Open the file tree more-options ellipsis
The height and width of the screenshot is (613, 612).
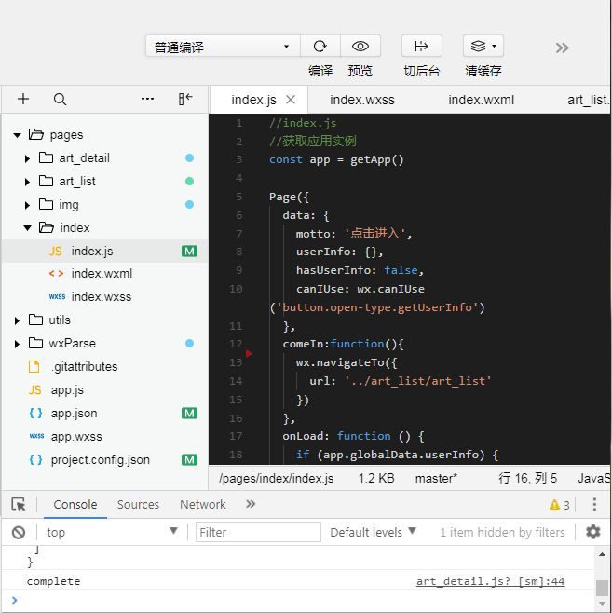pos(147,99)
